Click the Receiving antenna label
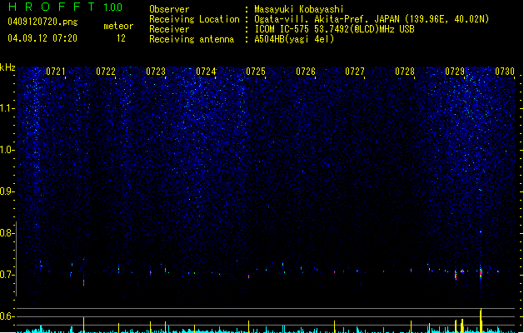 coord(192,39)
